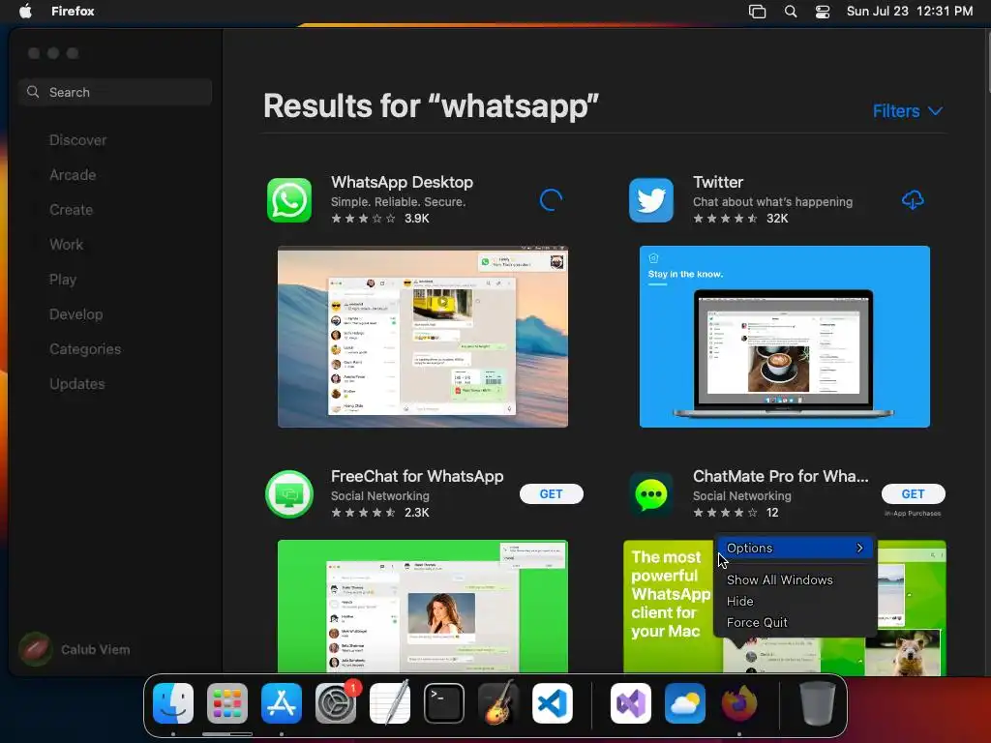
Task: Click the 'Simple. Reliable. Secure.' subtitle
Action: click(398, 202)
